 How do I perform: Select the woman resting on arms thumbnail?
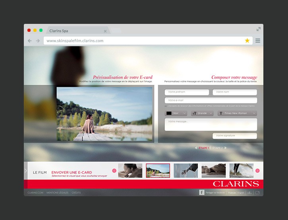click(x=130, y=171)
